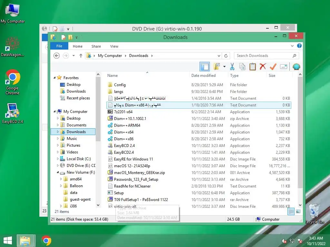Click the Cut scissors toolbar icon
The image size is (330, 247).
coord(232,67)
